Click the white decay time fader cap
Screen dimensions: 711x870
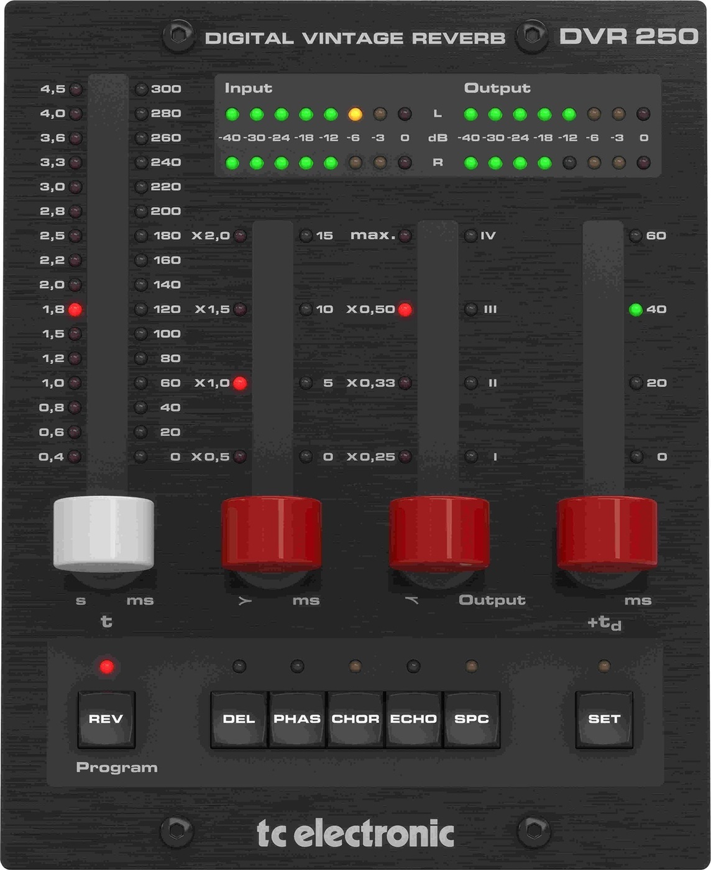click(x=104, y=533)
